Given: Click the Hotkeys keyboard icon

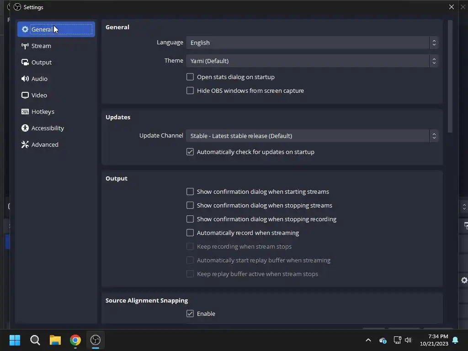Looking at the screenshot, I should point(25,112).
